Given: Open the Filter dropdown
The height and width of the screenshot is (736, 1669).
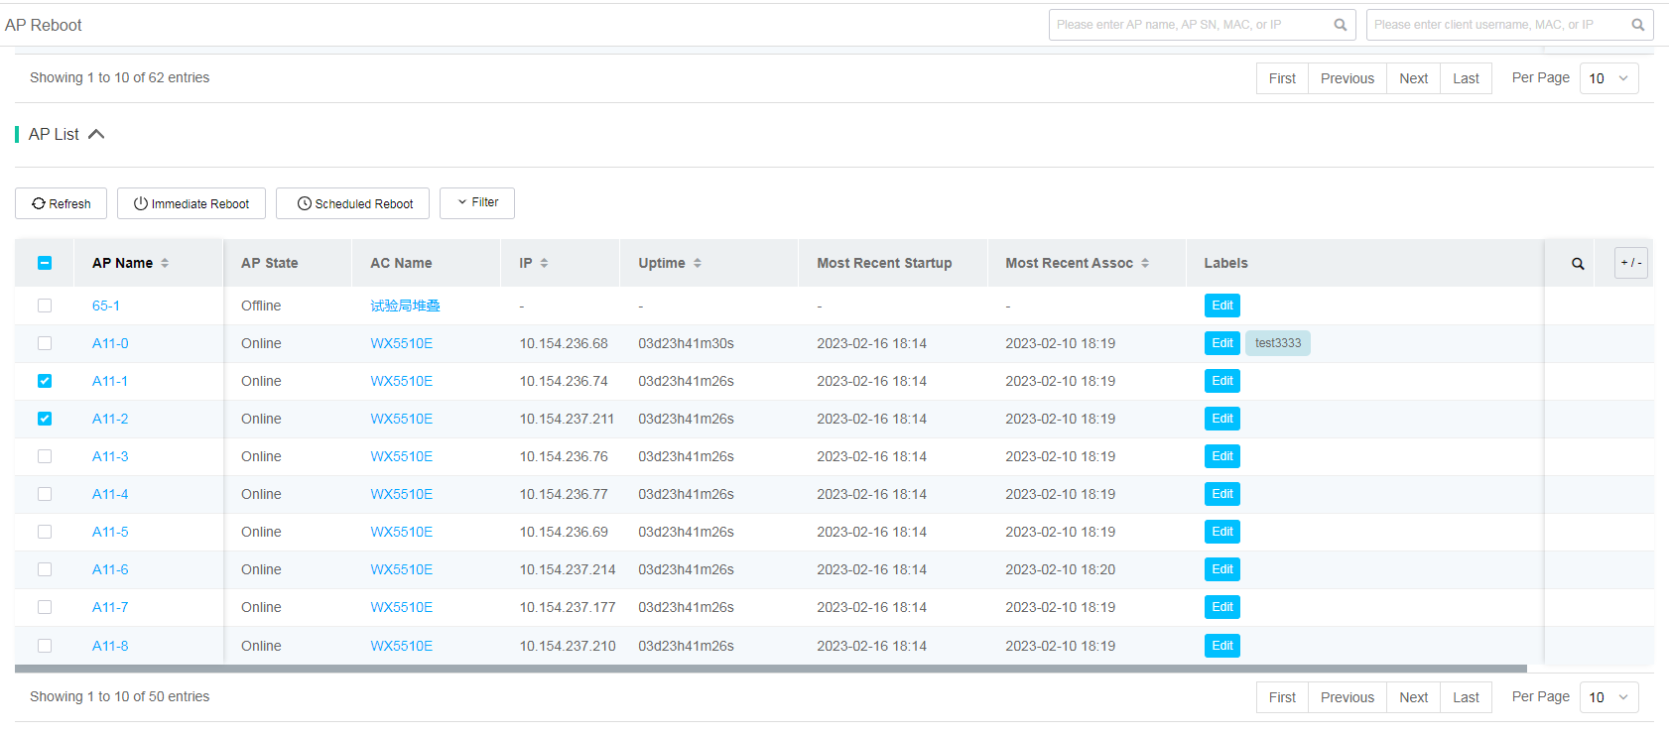Looking at the screenshot, I should point(477,202).
